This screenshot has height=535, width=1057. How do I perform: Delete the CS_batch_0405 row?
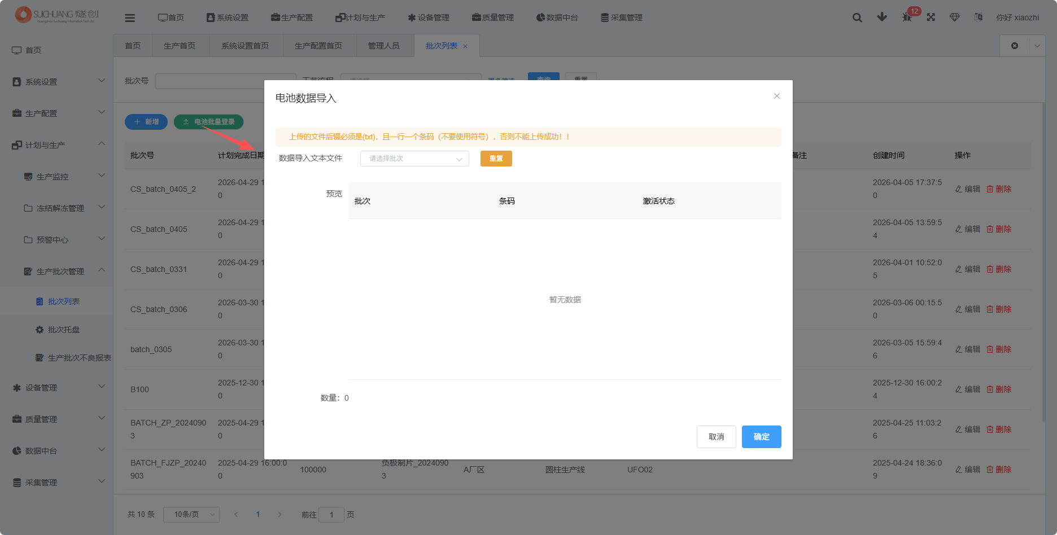pos(999,229)
